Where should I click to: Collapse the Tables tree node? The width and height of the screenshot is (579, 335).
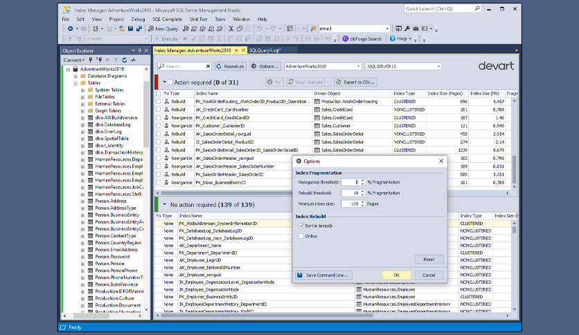[x=75, y=83]
